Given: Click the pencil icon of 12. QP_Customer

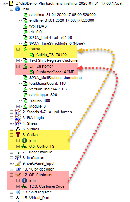Looking at the screenshot, I should (x=18, y=175).
